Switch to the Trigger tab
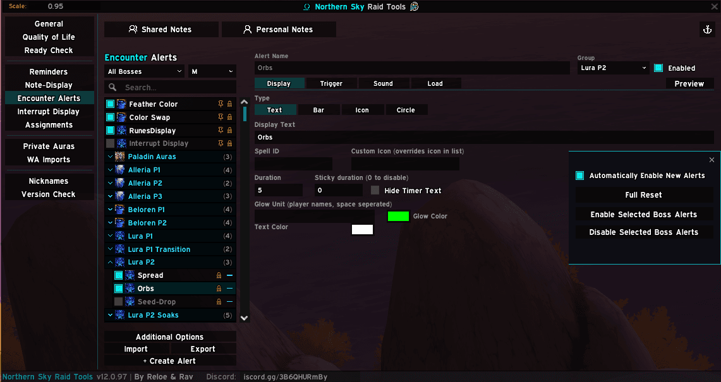 [x=331, y=84]
